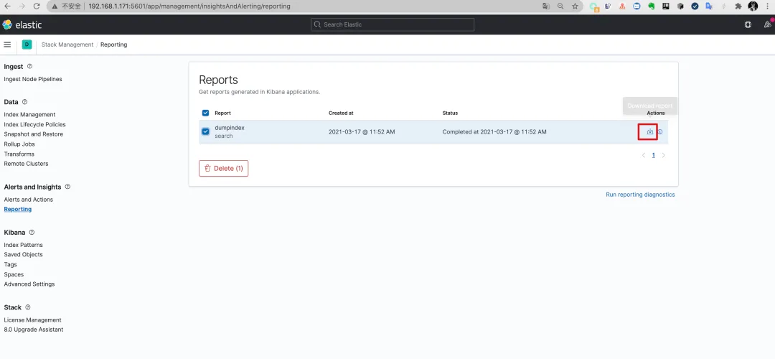
Task: Open the newsfeed celebration icon
Action: coord(767,24)
